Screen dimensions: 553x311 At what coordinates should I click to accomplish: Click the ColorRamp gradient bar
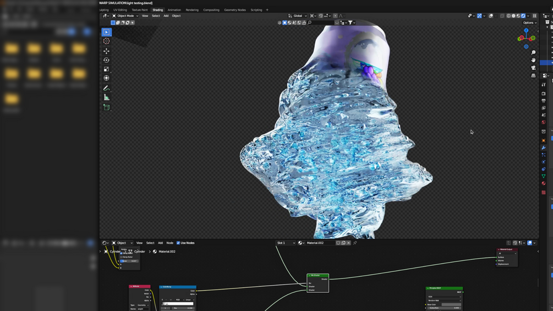(x=177, y=304)
